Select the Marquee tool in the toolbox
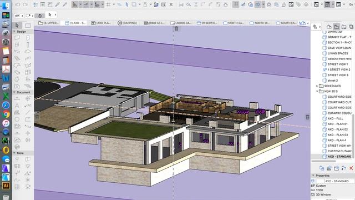This screenshot has width=355, height=200. [x=28, y=26]
